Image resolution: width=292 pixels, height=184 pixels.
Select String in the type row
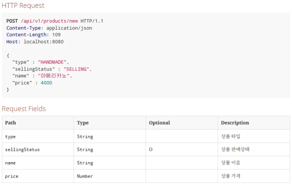[x=85, y=137]
